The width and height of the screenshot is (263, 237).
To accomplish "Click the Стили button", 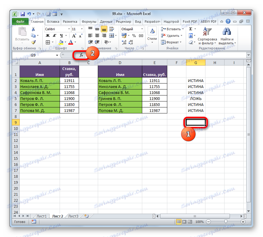I will pos(152,34).
